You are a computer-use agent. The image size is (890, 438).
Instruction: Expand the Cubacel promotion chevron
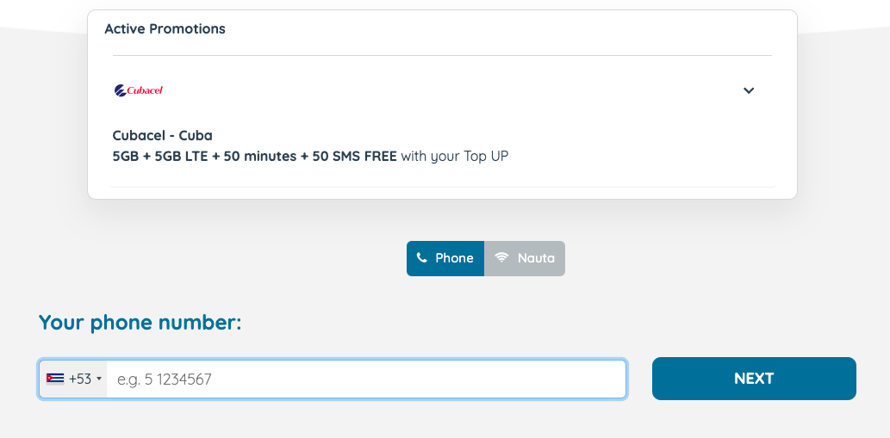[749, 90]
